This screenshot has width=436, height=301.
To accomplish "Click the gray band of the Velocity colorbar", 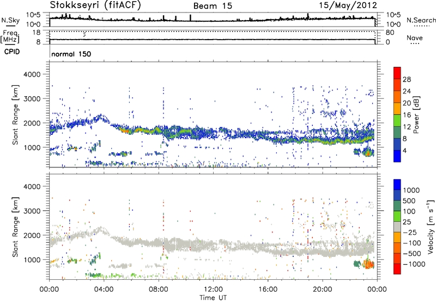I will [x=397, y=227].
